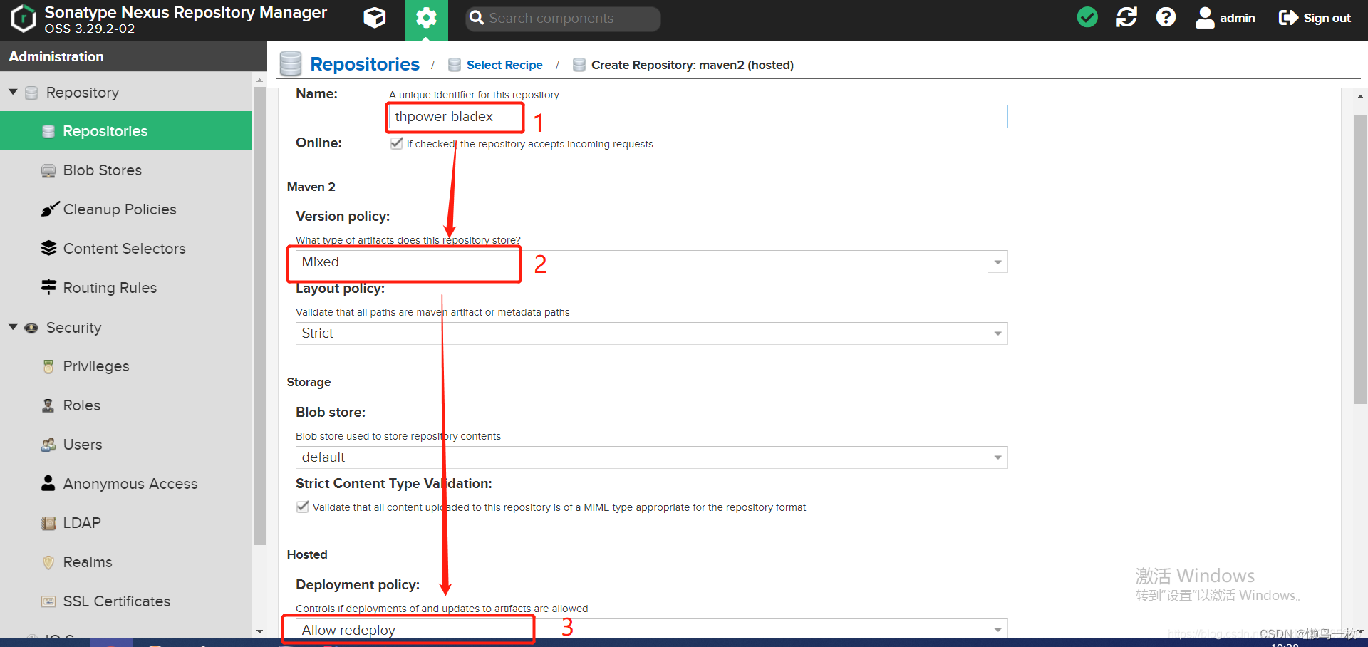The height and width of the screenshot is (647, 1368).
Task: Click the Anonymous Access silhouette icon
Action: (48, 483)
